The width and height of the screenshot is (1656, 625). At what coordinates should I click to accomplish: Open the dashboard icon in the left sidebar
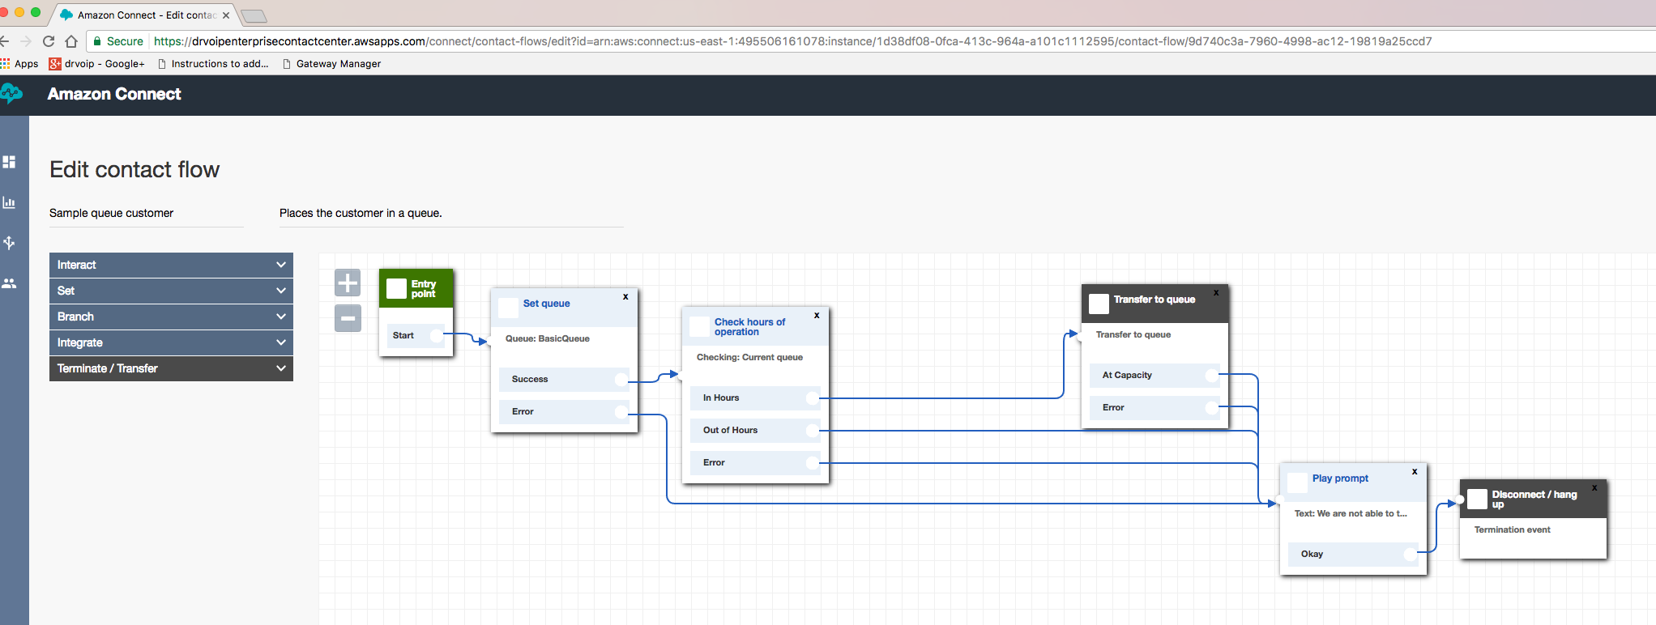point(9,162)
